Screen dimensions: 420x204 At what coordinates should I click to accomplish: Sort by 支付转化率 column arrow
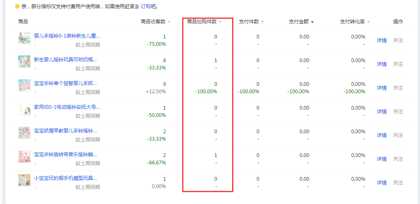click(368, 22)
